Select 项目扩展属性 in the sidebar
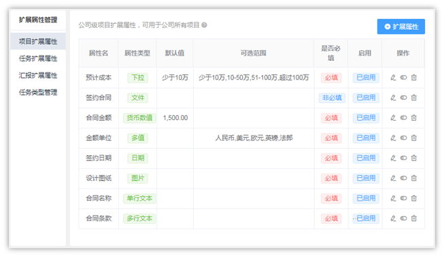 (38, 41)
